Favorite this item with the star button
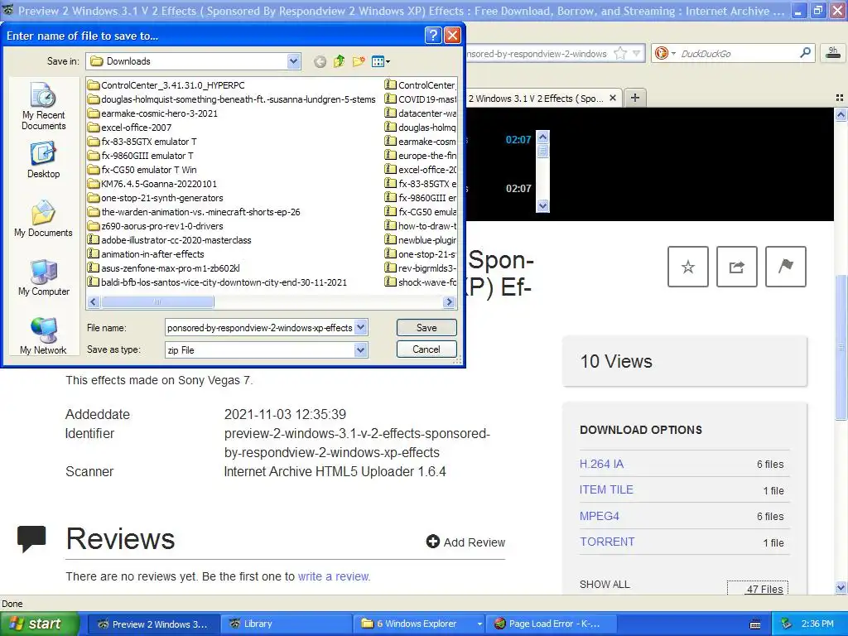848x636 pixels. [x=688, y=267]
